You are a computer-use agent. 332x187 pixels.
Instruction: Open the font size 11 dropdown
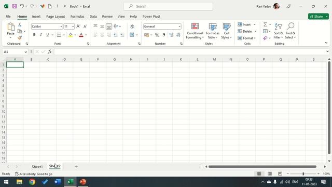coord(73,26)
